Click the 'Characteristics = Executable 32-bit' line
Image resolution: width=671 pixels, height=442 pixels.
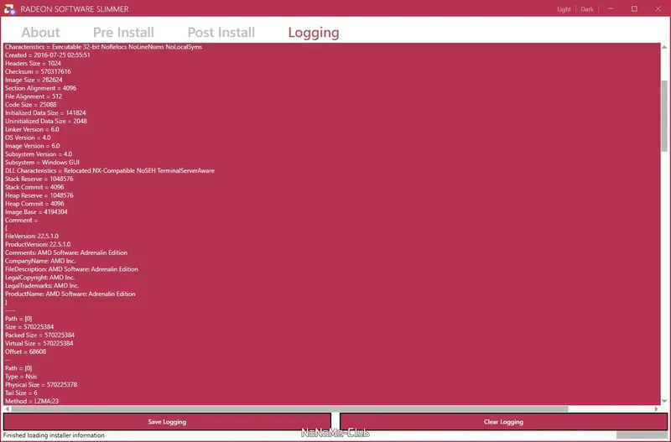point(103,47)
